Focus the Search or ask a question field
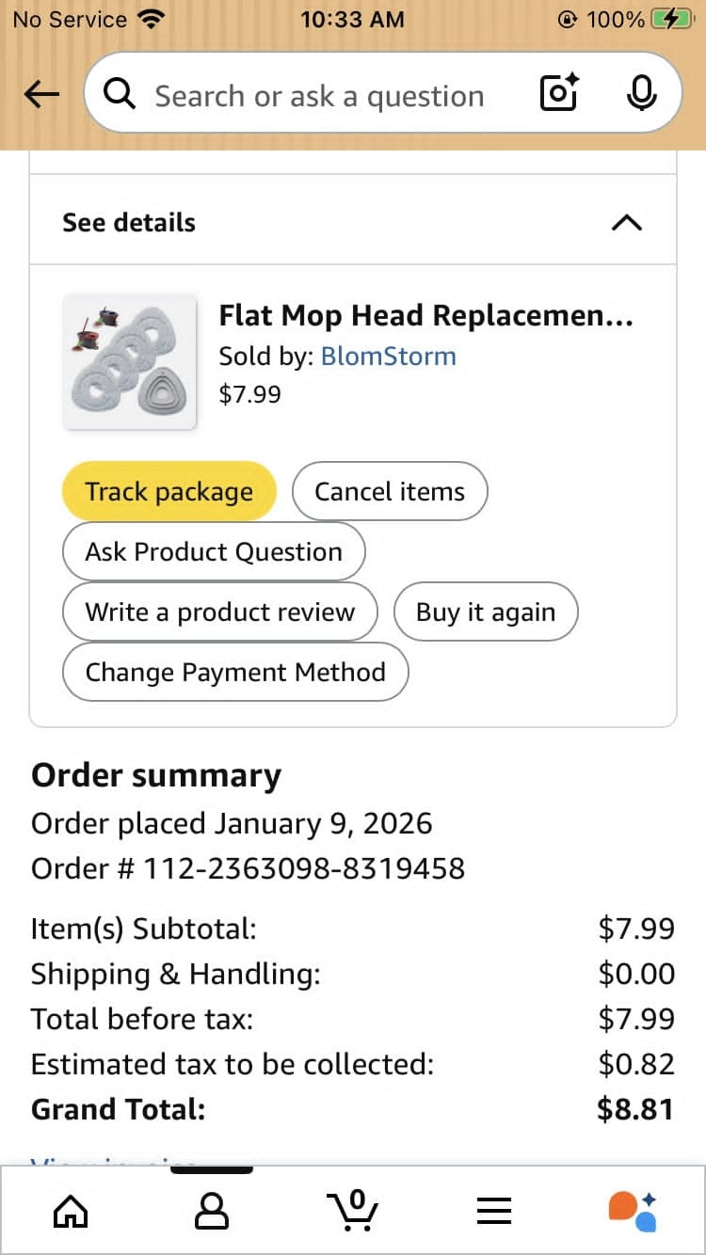This screenshot has width=706, height=1255. [320, 96]
